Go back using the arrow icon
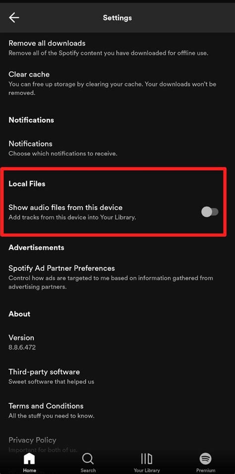Screen dimensions: 235x474 click(x=14, y=17)
